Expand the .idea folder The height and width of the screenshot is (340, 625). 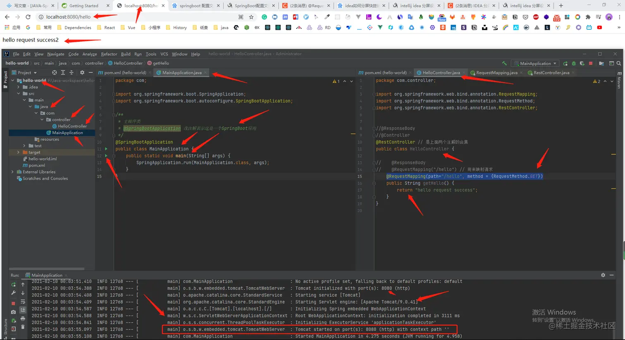[x=19, y=87]
